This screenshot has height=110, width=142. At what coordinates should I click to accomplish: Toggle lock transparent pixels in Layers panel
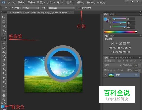(111, 70)
